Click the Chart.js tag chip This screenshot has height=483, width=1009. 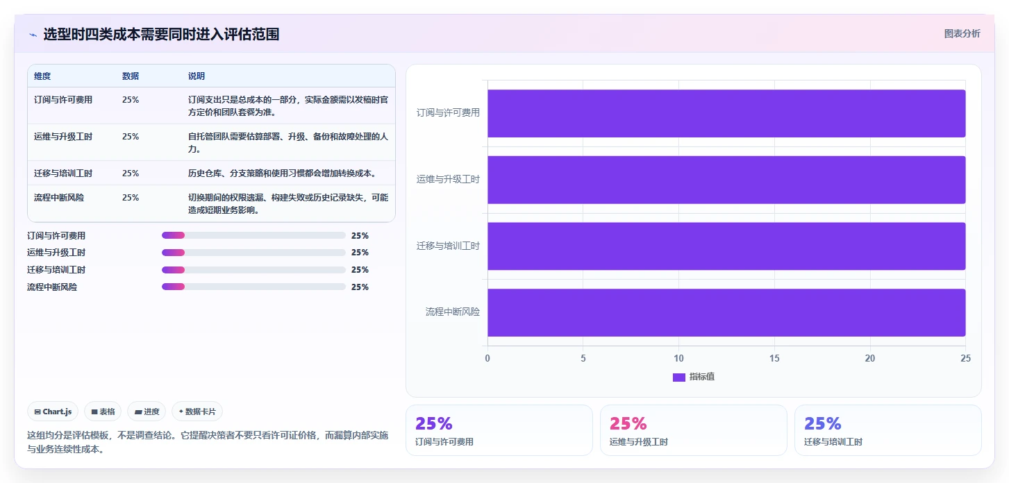(53, 412)
